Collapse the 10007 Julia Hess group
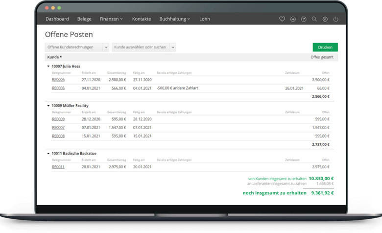This screenshot has width=382, height=233. pyautogui.click(x=48, y=66)
